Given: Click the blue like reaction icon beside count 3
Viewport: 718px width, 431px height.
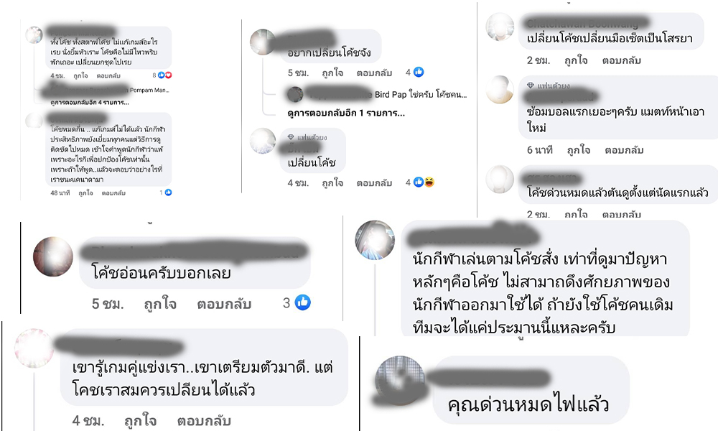Looking at the screenshot, I should [x=302, y=302].
